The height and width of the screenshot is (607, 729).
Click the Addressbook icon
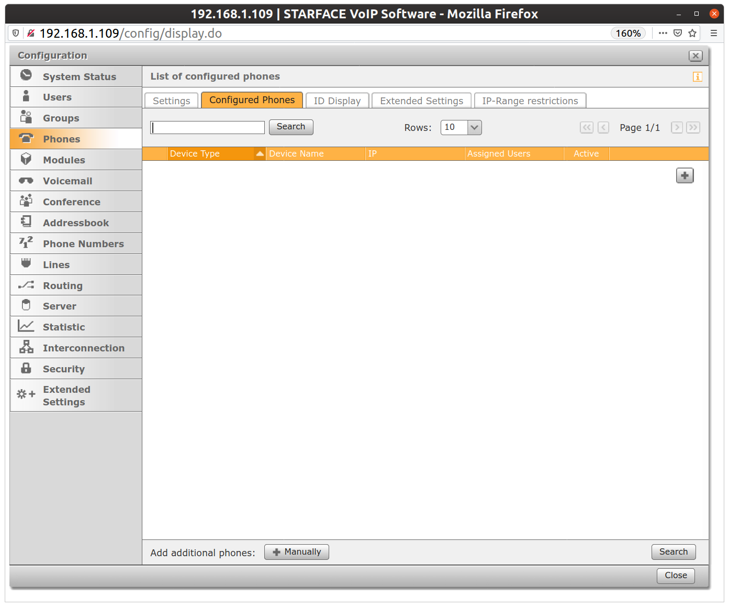point(26,222)
